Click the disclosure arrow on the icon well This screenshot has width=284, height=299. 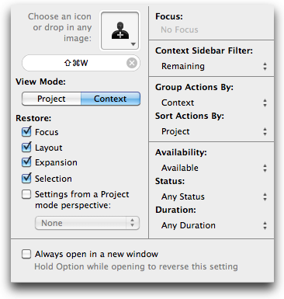pos(133,44)
